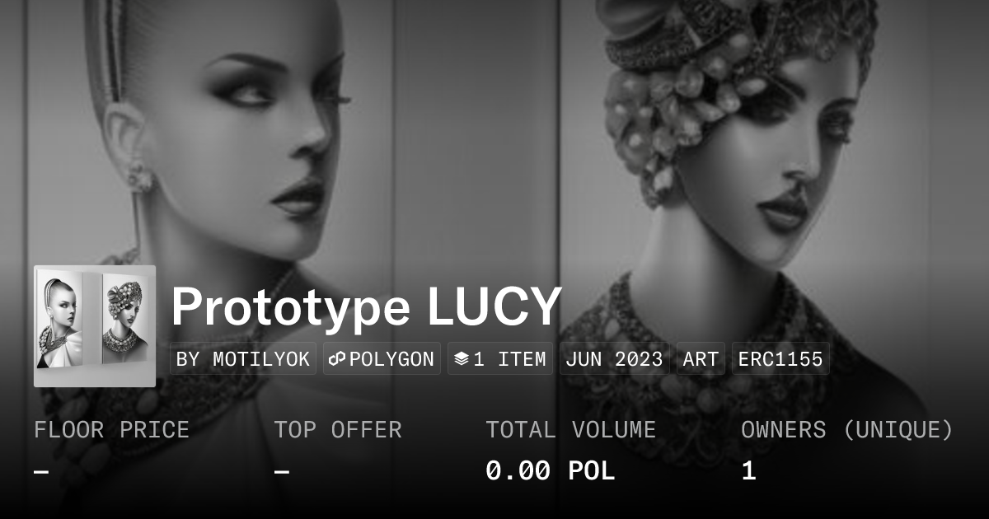Click the top offer dash value
The height and width of the screenshot is (519, 989).
[281, 471]
